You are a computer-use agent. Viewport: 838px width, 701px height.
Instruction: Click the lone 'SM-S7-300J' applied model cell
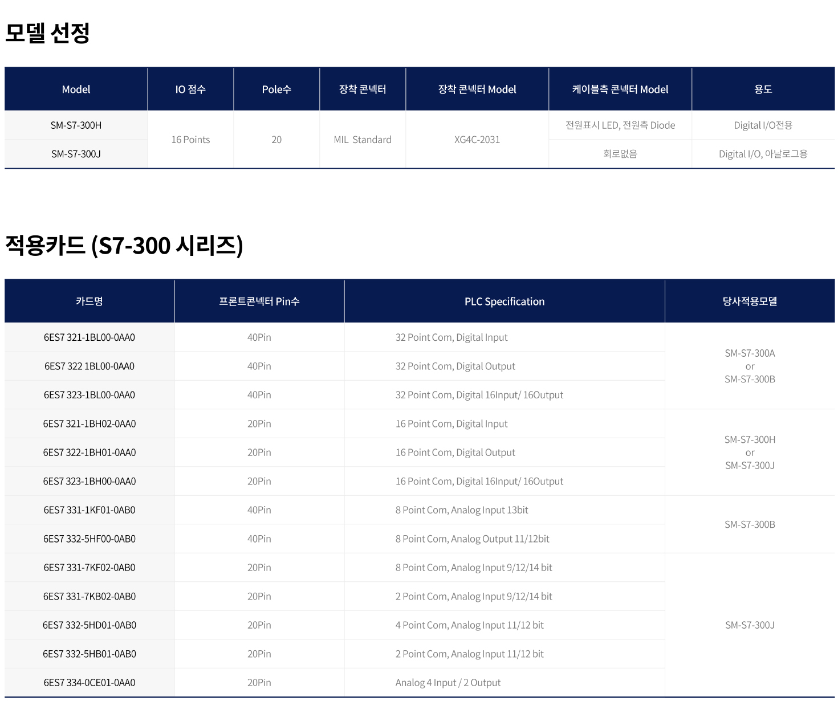(750, 625)
